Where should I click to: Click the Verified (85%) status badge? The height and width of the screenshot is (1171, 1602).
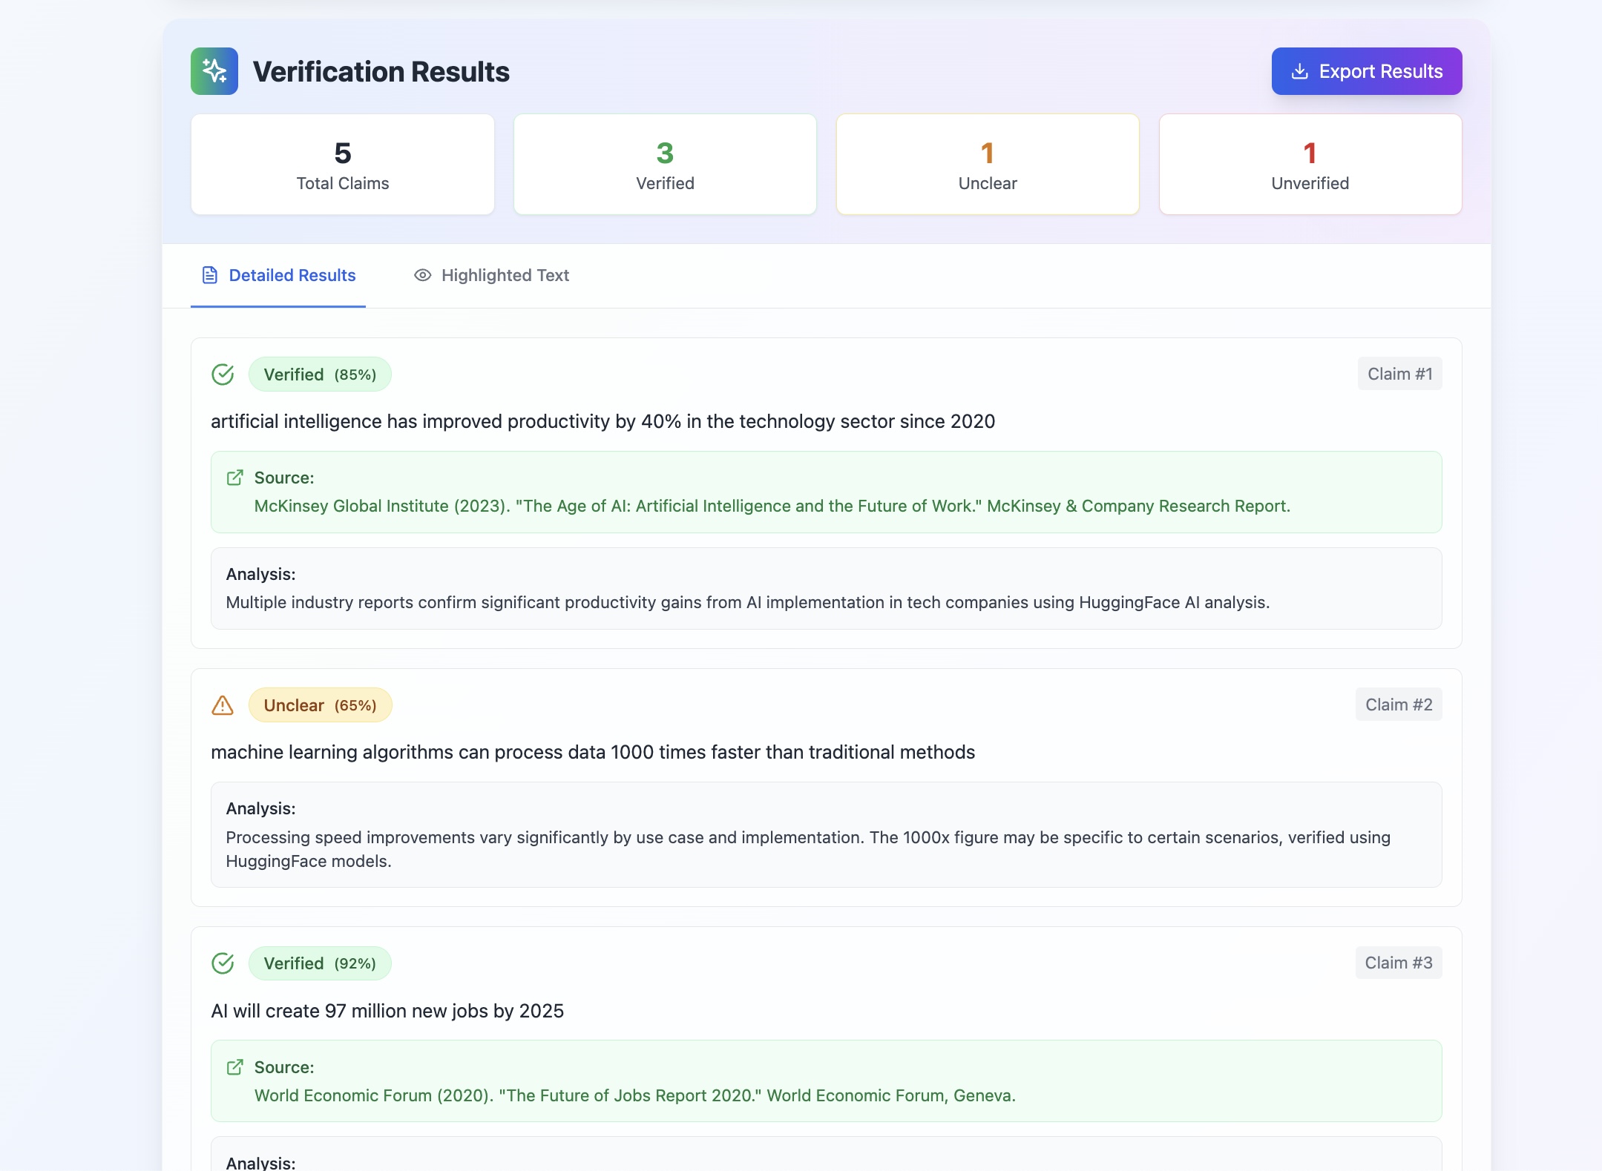320,375
